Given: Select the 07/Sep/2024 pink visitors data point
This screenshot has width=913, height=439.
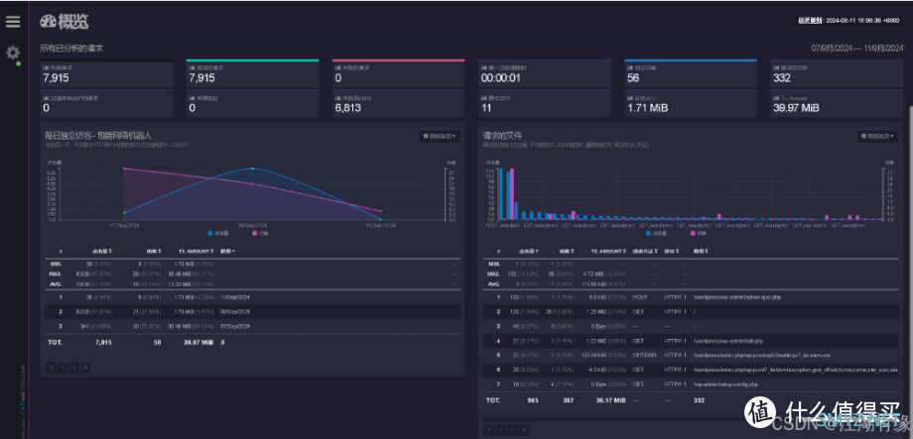Looking at the screenshot, I should (x=124, y=168).
